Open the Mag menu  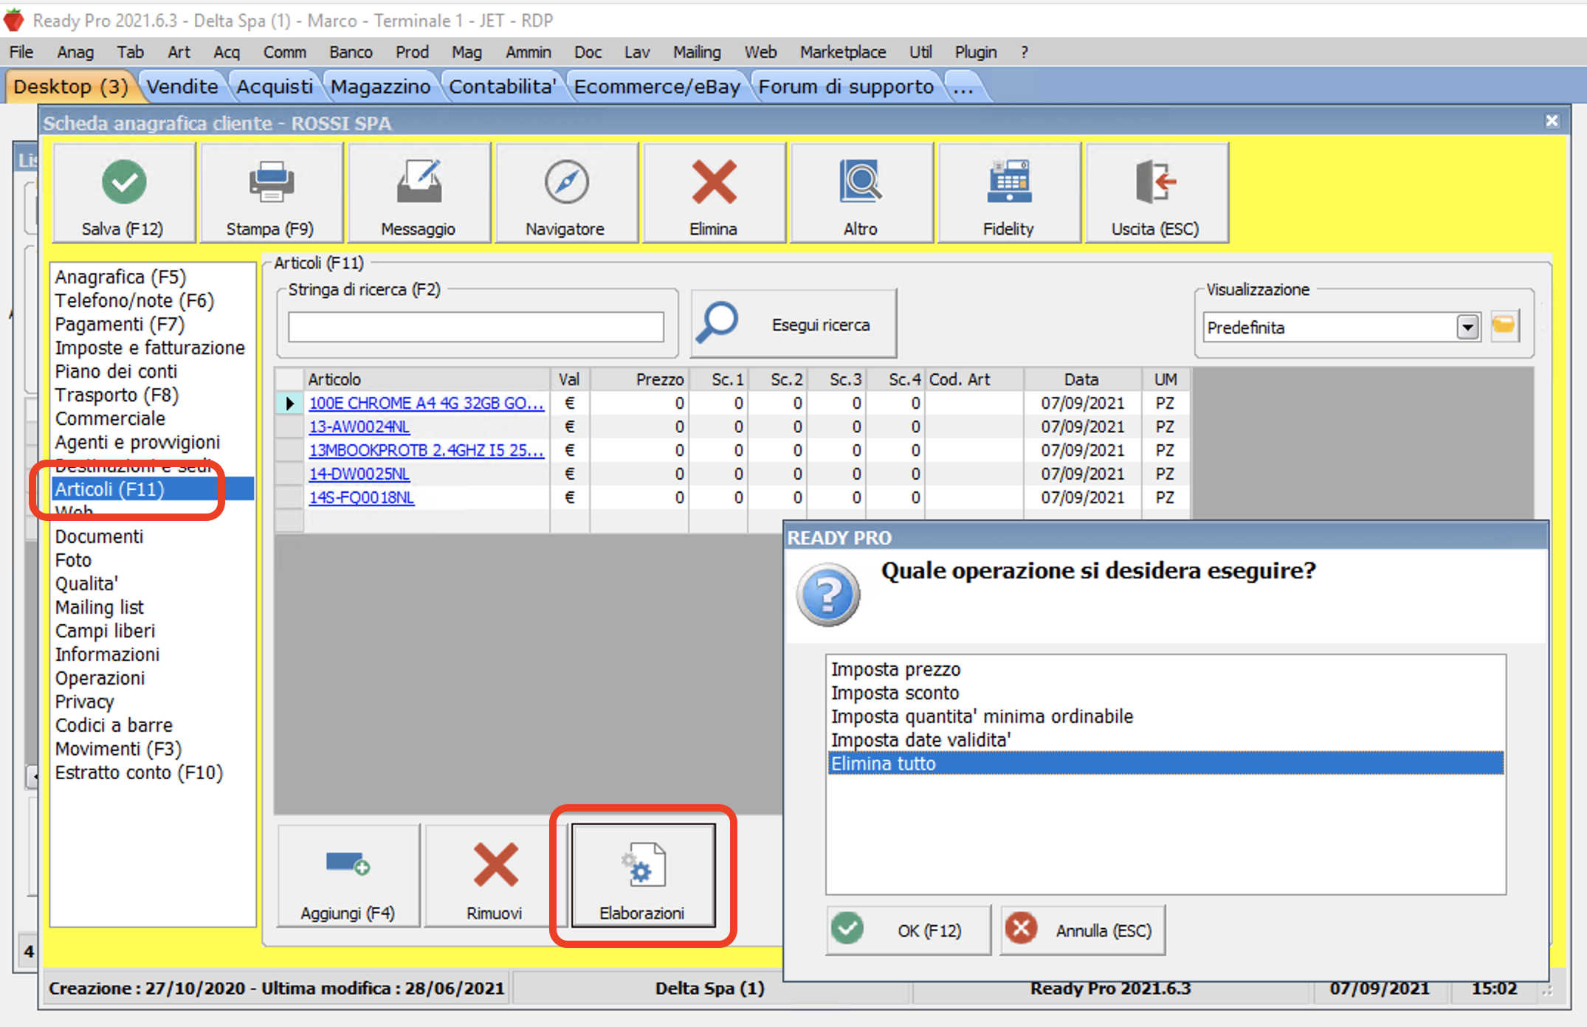coord(467,52)
